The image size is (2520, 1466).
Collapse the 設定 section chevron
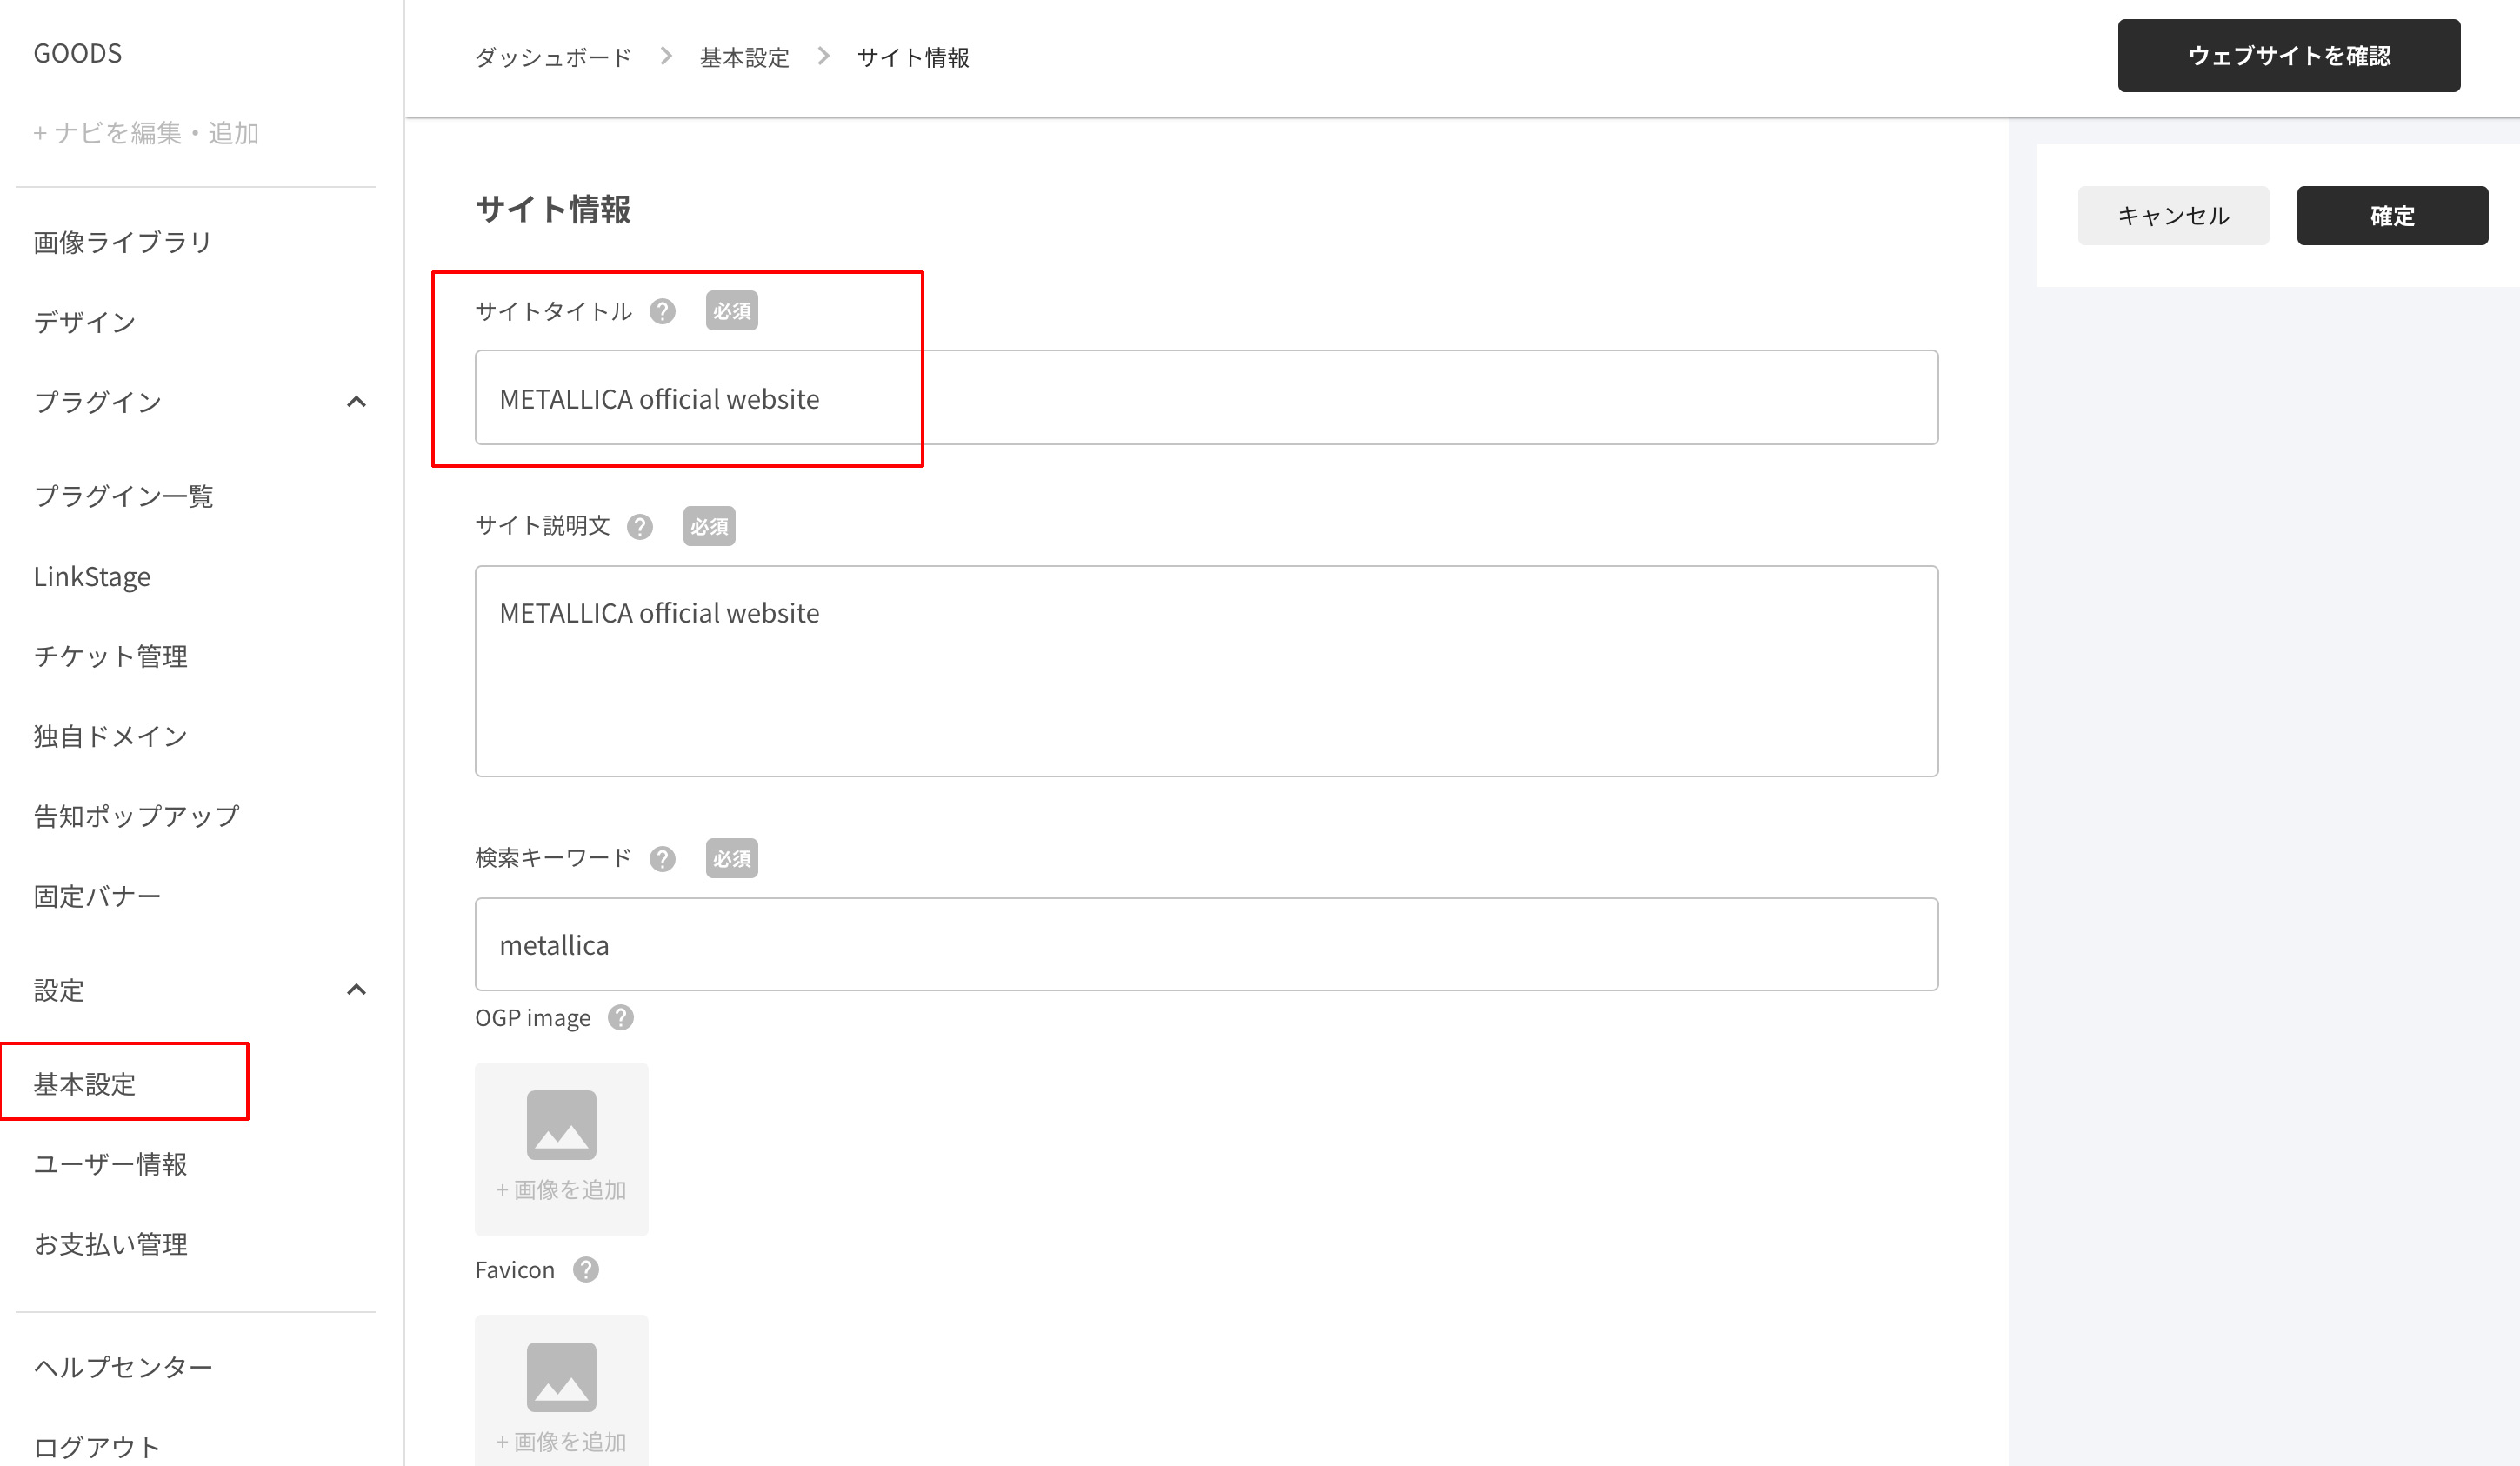click(x=356, y=990)
